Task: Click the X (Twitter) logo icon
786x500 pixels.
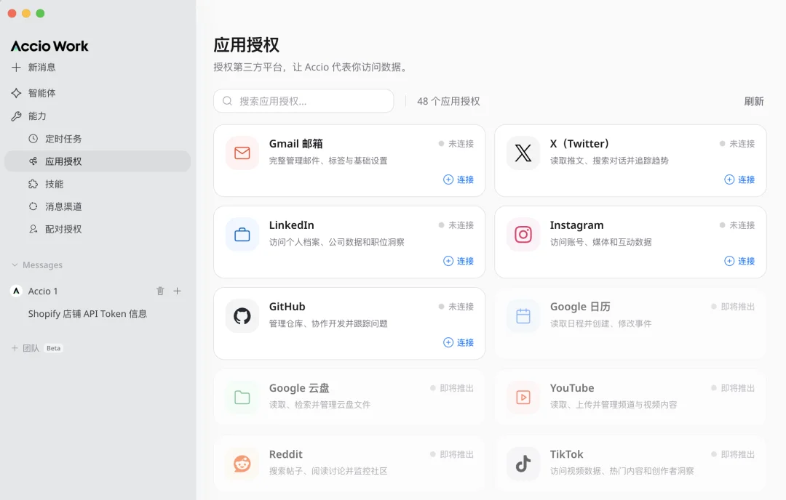Action: tap(523, 153)
